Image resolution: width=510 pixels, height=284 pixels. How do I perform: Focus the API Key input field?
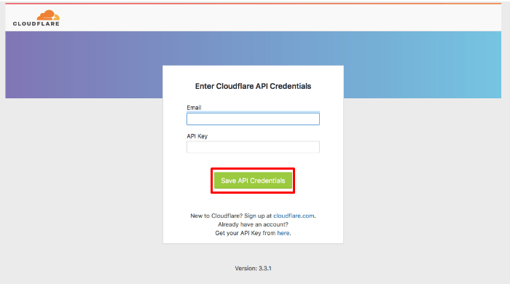pyautogui.click(x=253, y=147)
